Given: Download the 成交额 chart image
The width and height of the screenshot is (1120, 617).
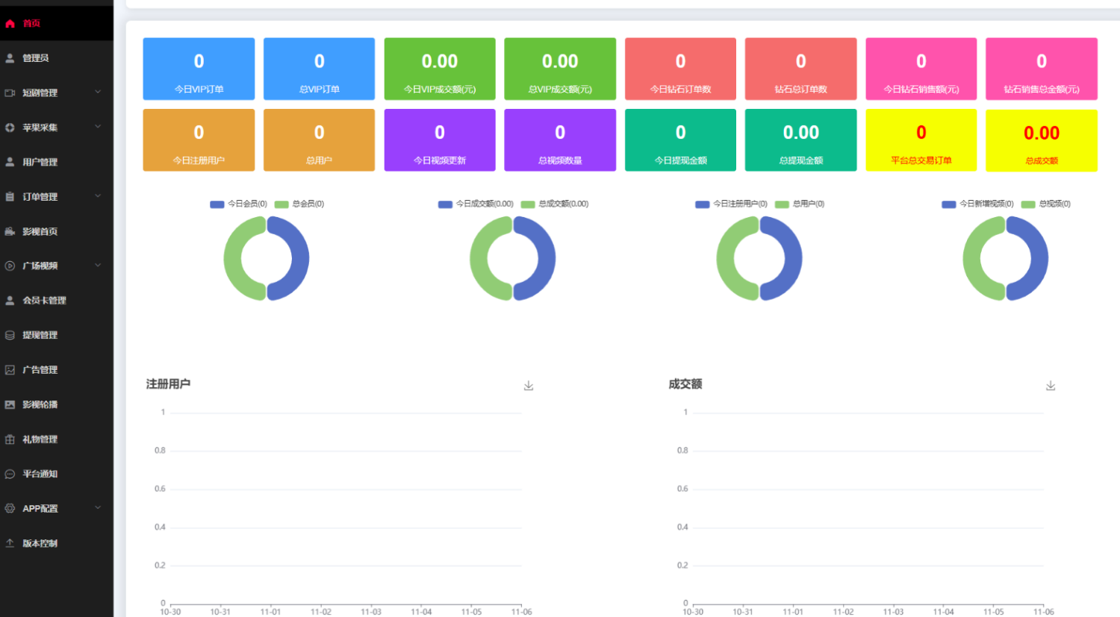Looking at the screenshot, I should [1051, 386].
